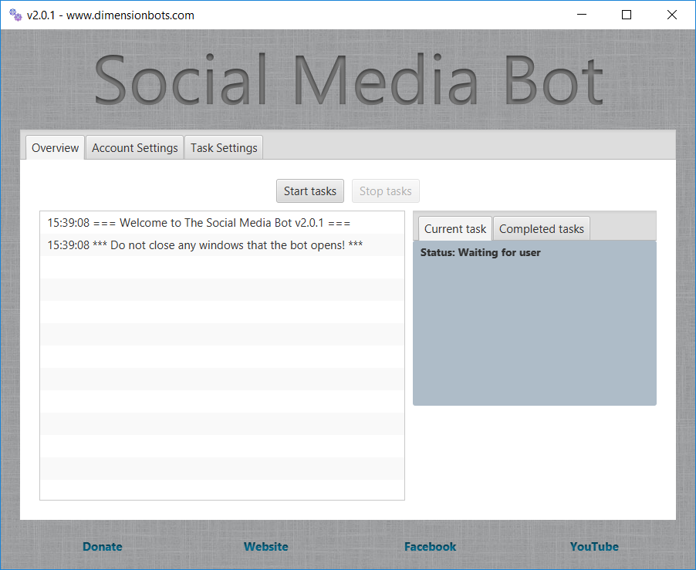View the Completed tasks tab

tap(542, 229)
